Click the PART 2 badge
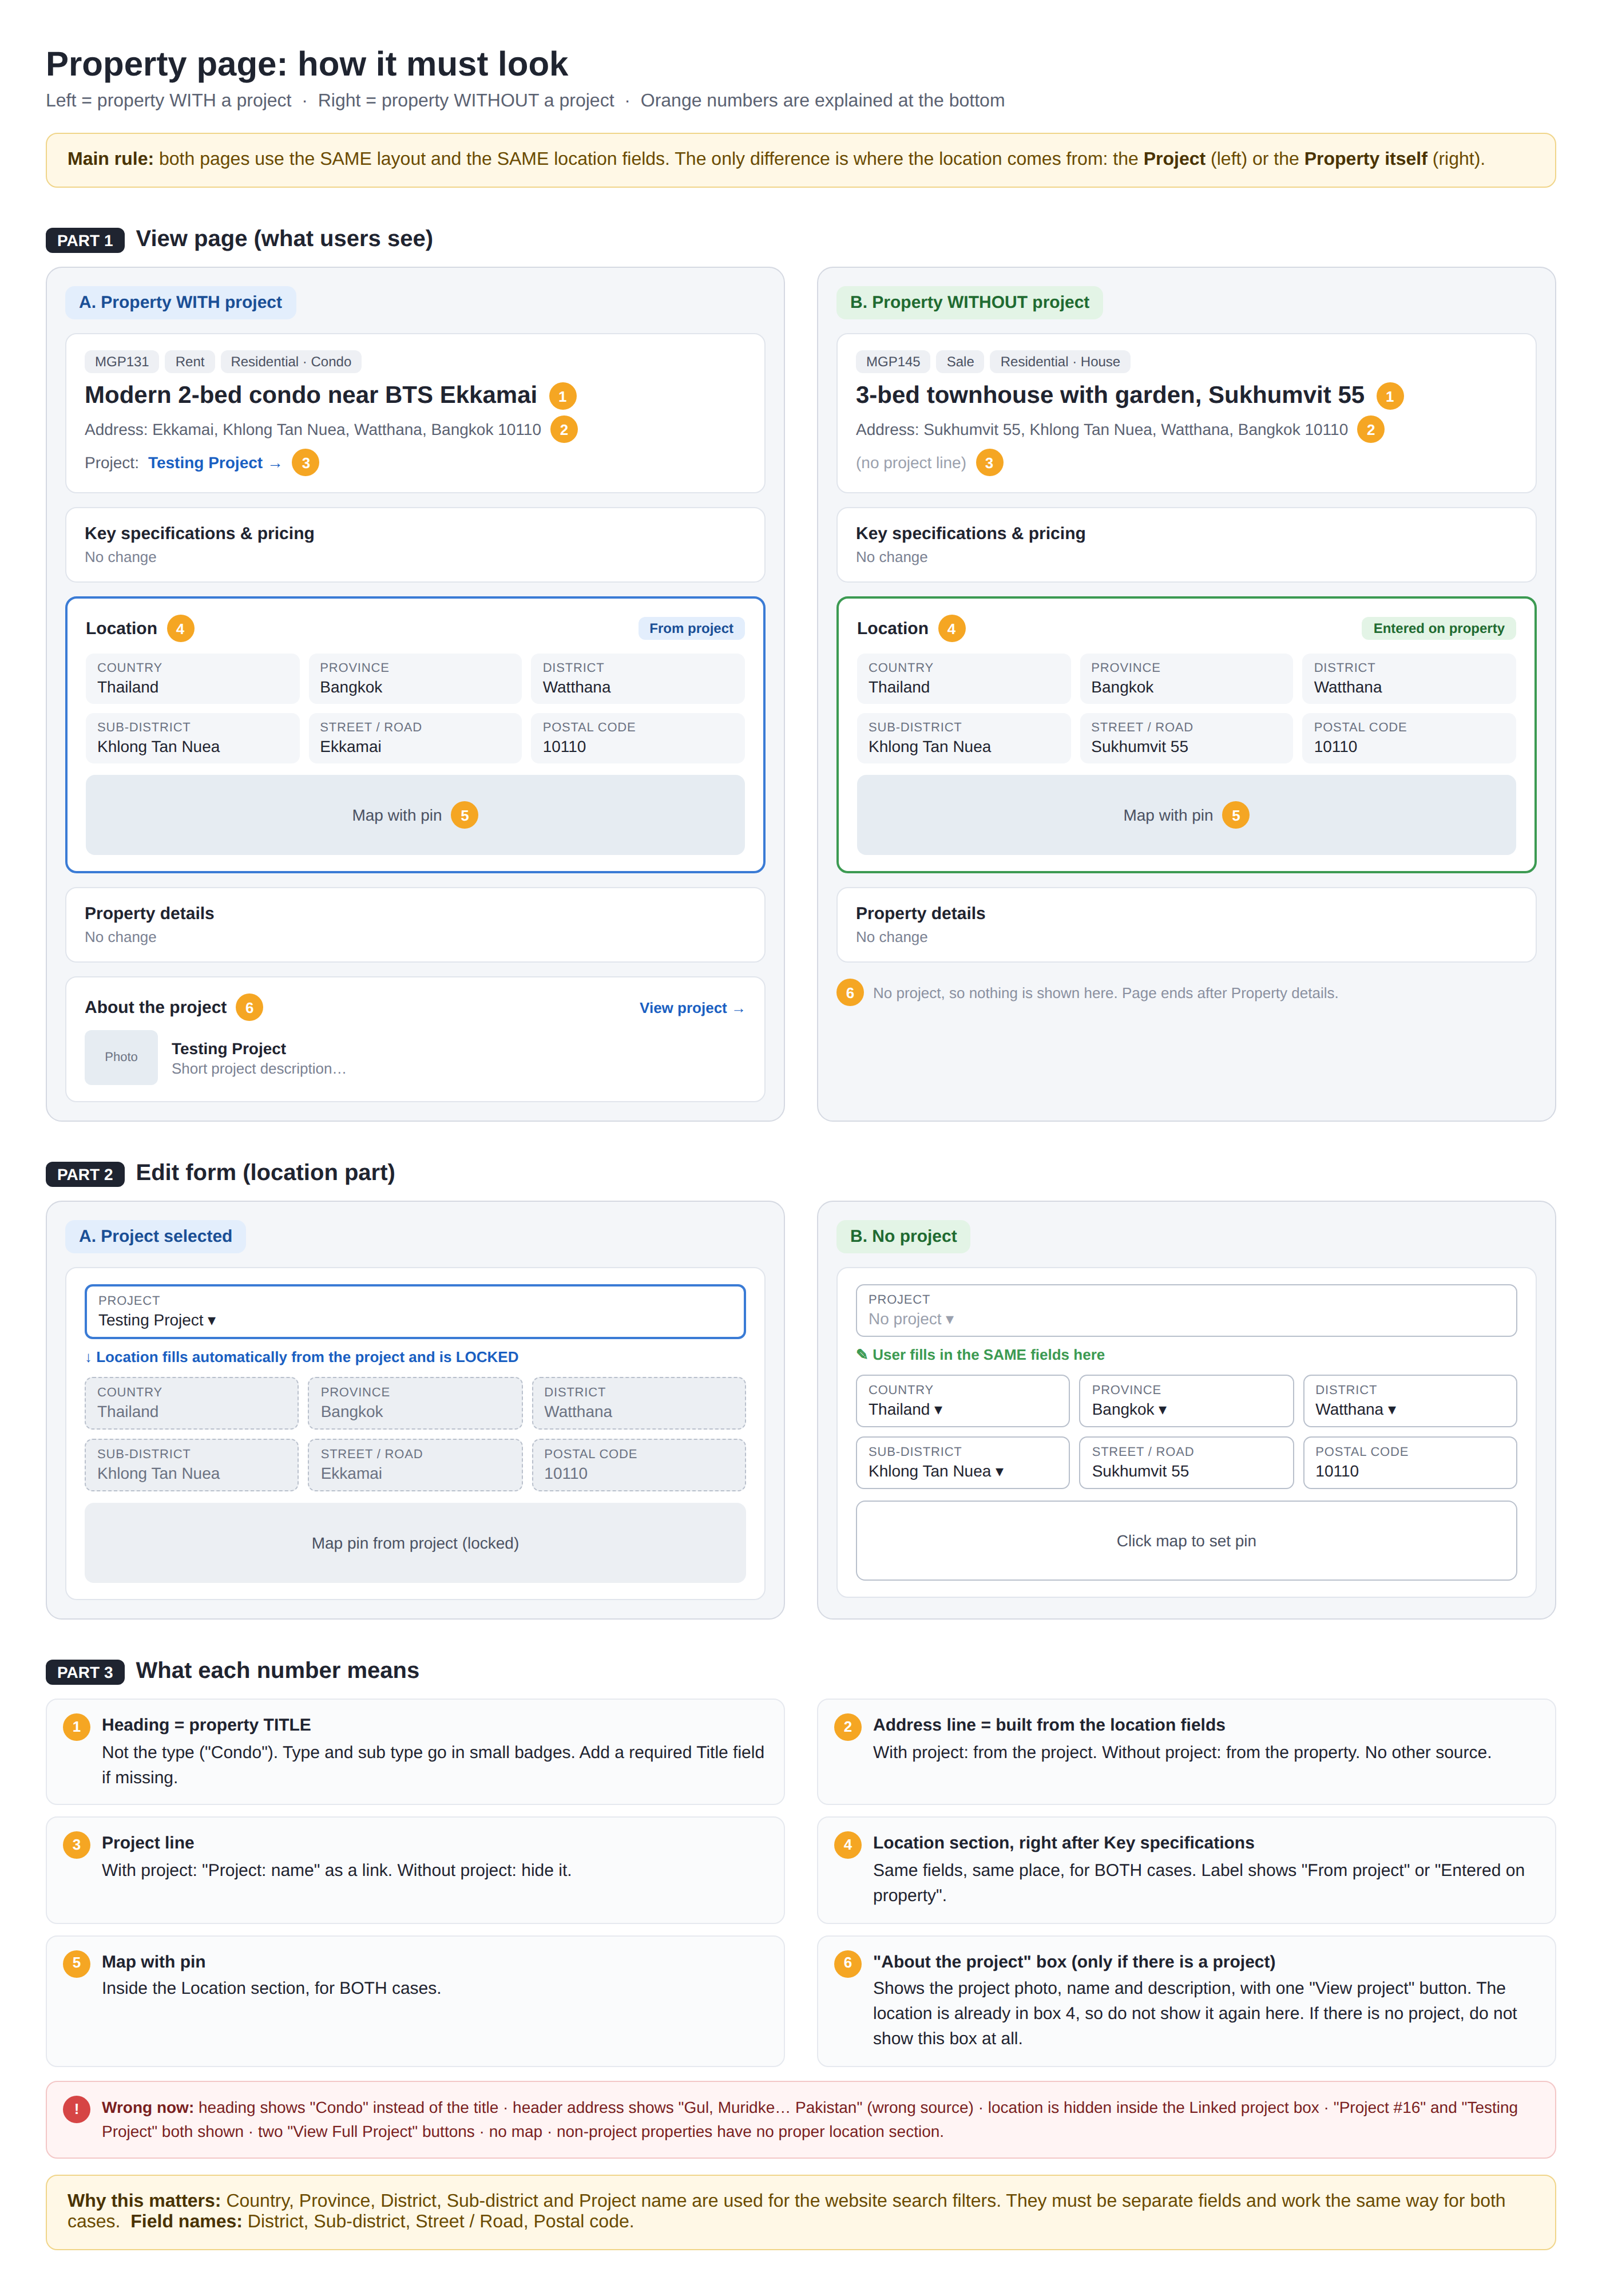 point(85,1174)
